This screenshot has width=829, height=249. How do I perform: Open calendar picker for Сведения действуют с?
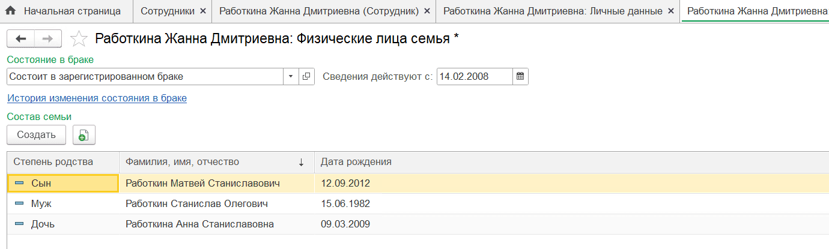pyautogui.click(x=521, y=77)
